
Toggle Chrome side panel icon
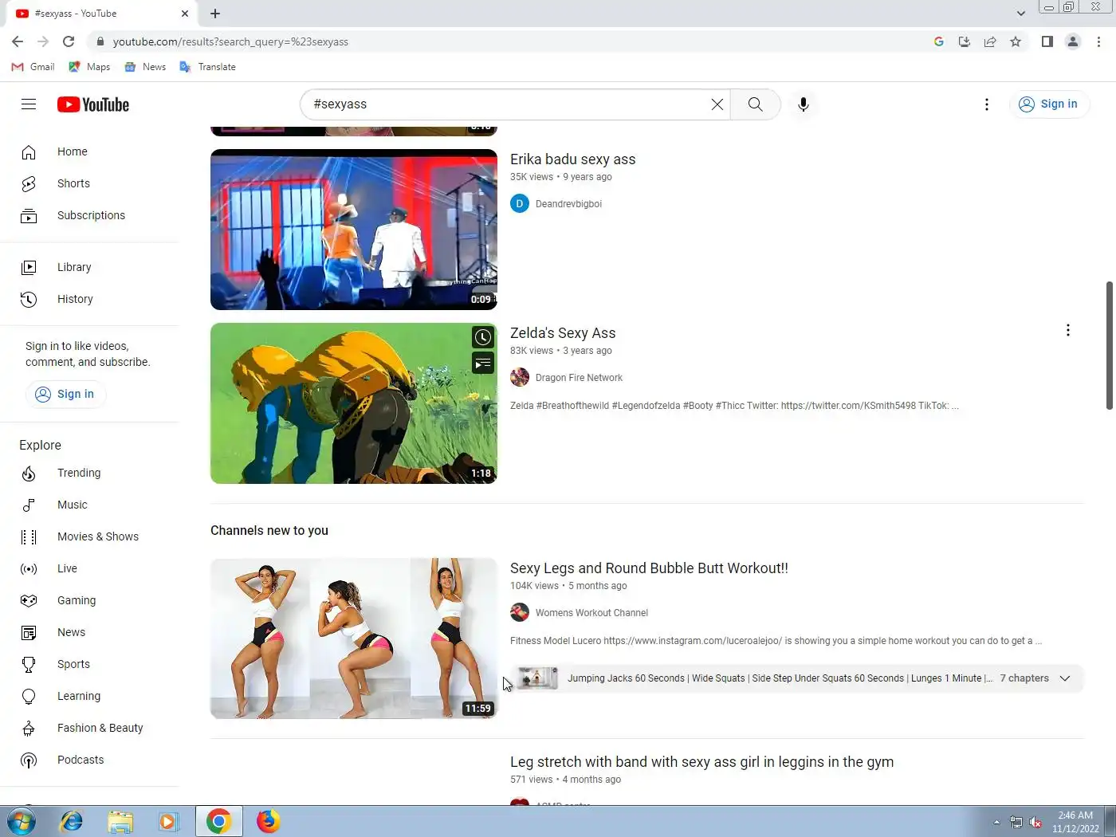coord(1047,41)
